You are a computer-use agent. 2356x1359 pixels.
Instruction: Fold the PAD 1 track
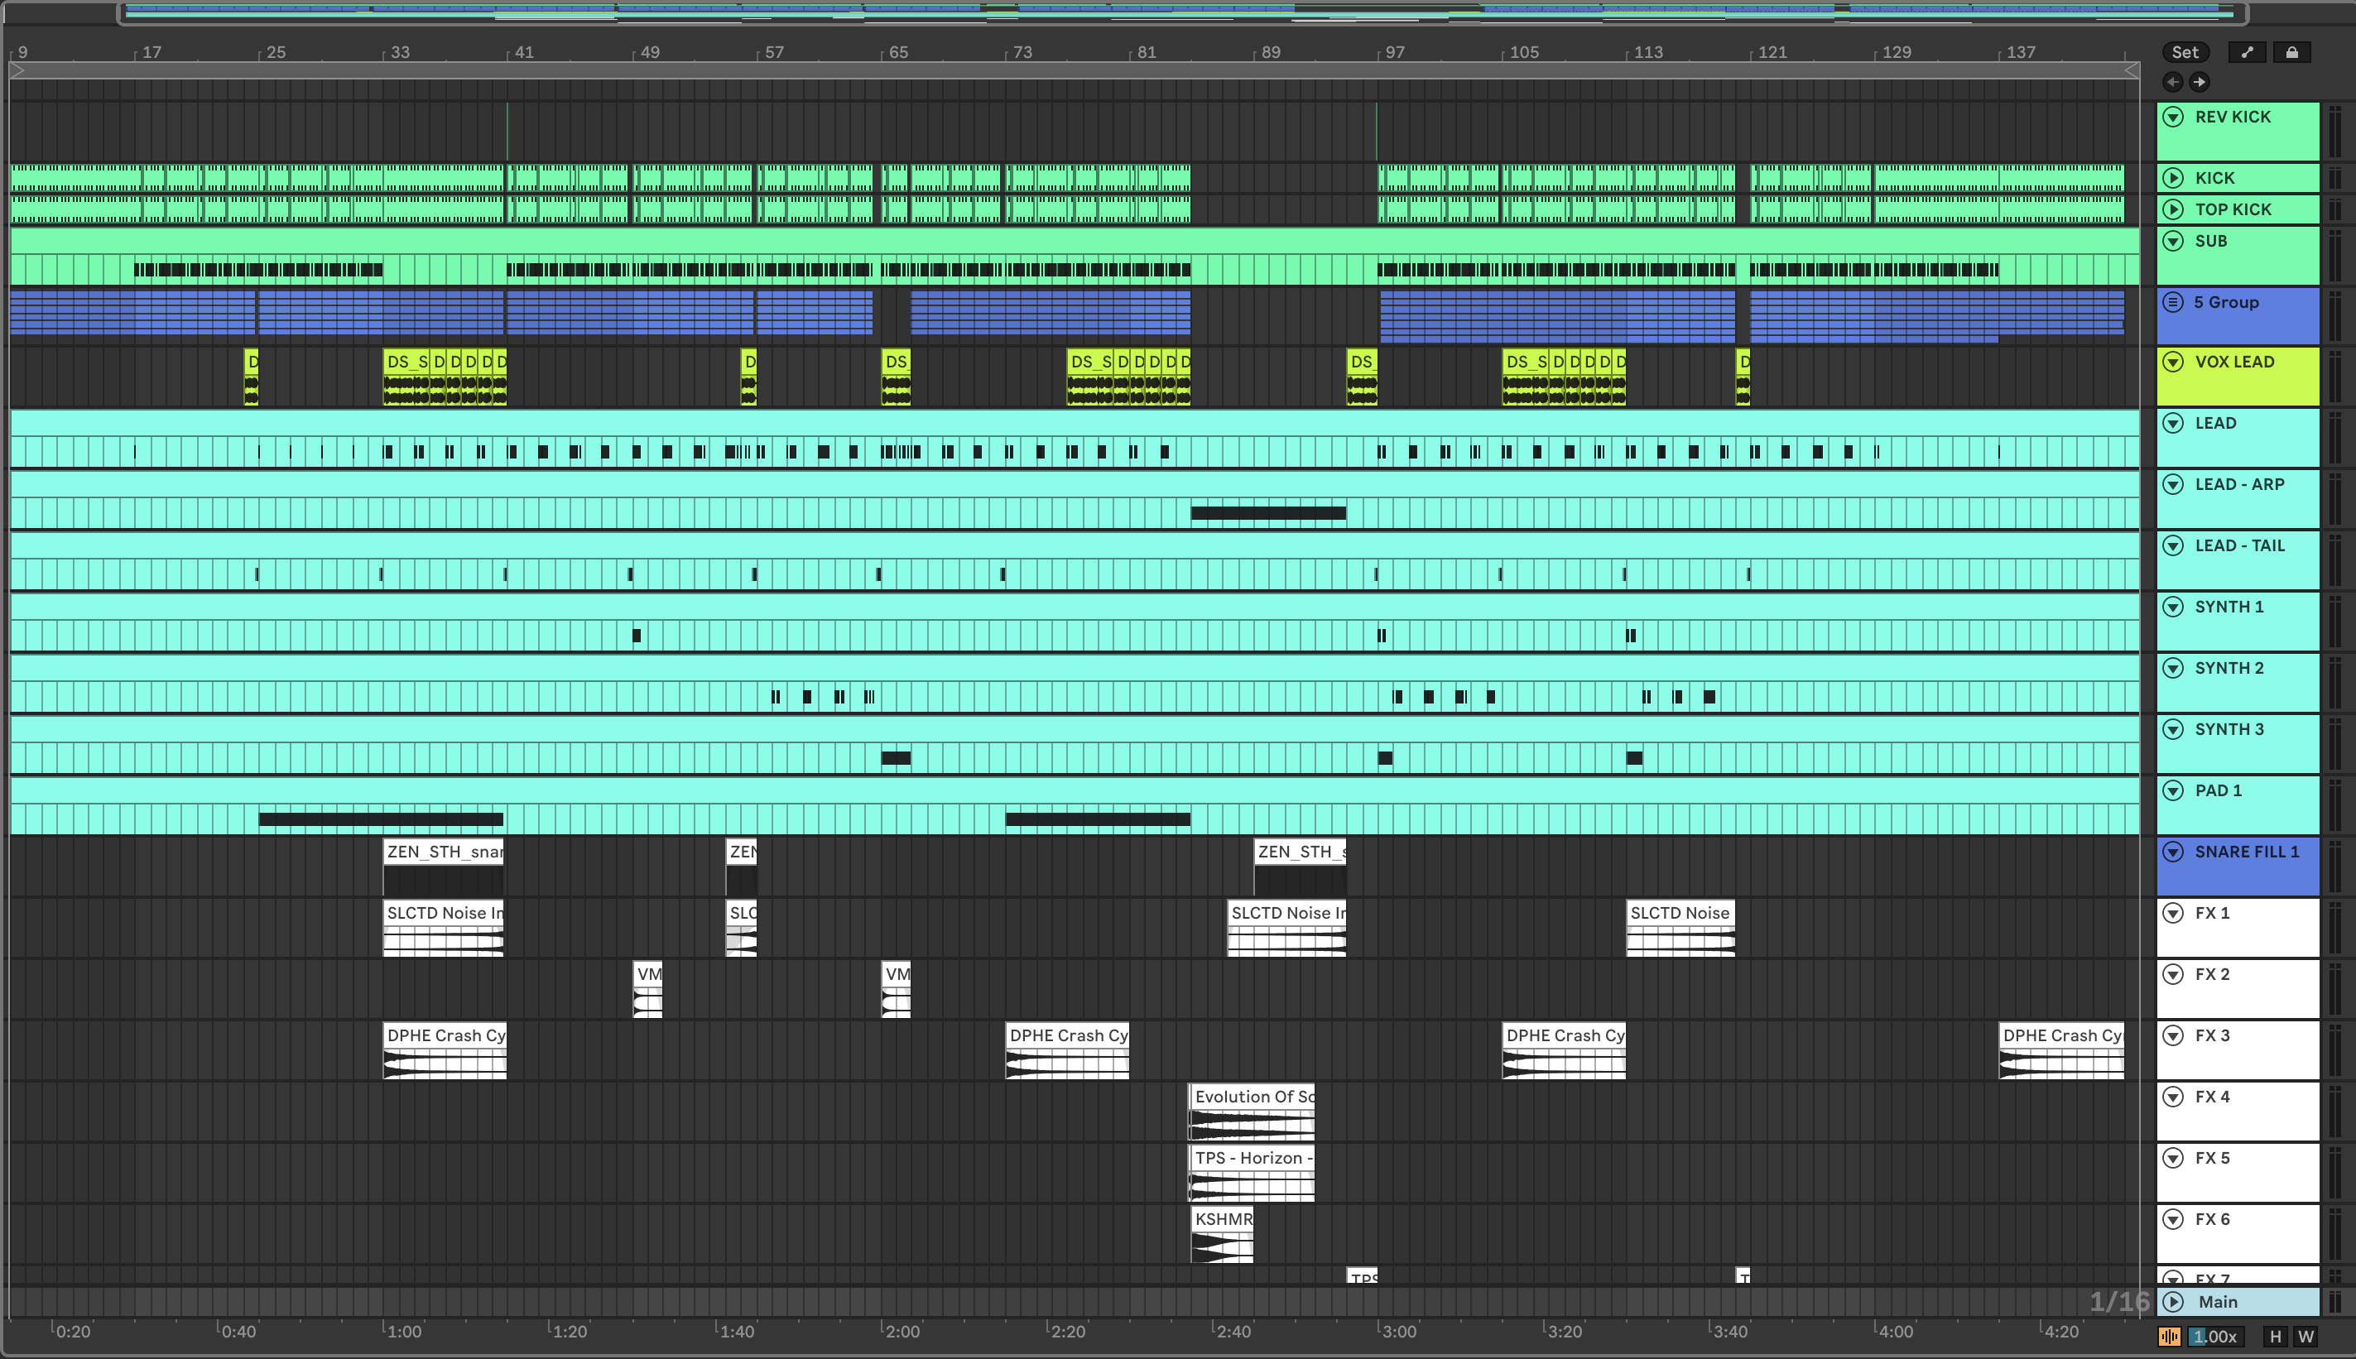(x=2173, y=790)
